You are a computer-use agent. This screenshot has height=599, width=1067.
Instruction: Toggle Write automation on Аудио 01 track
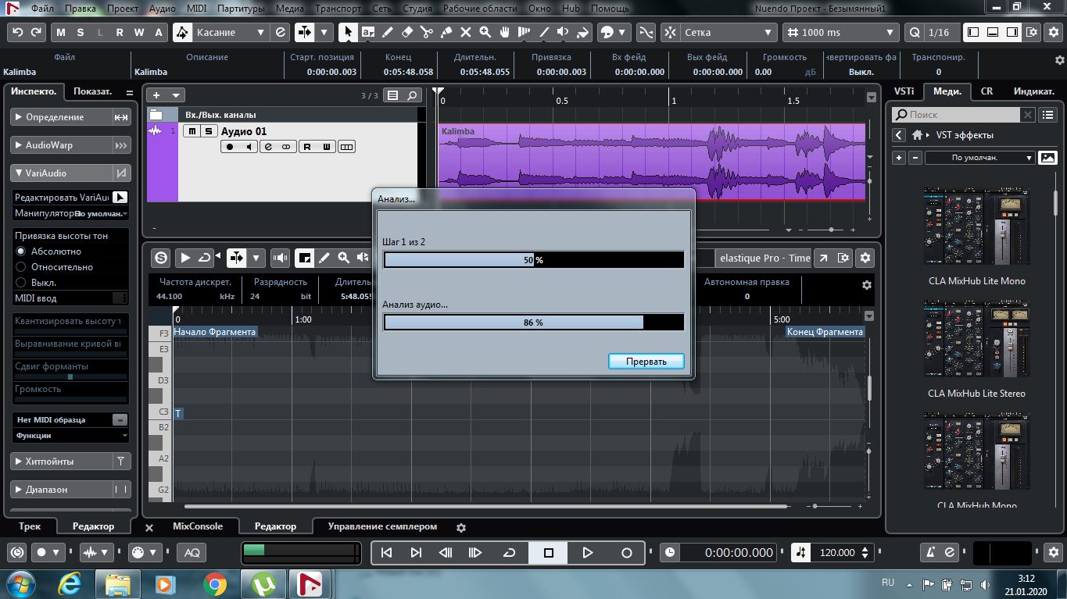coord(327,147)
